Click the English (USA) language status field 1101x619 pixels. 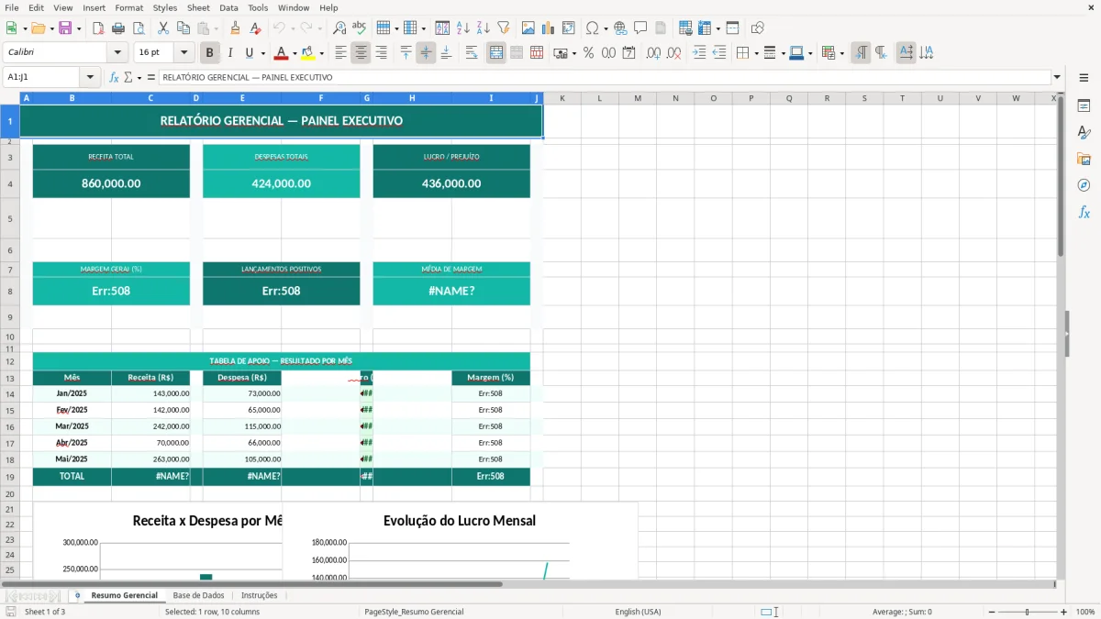[638, 612]
